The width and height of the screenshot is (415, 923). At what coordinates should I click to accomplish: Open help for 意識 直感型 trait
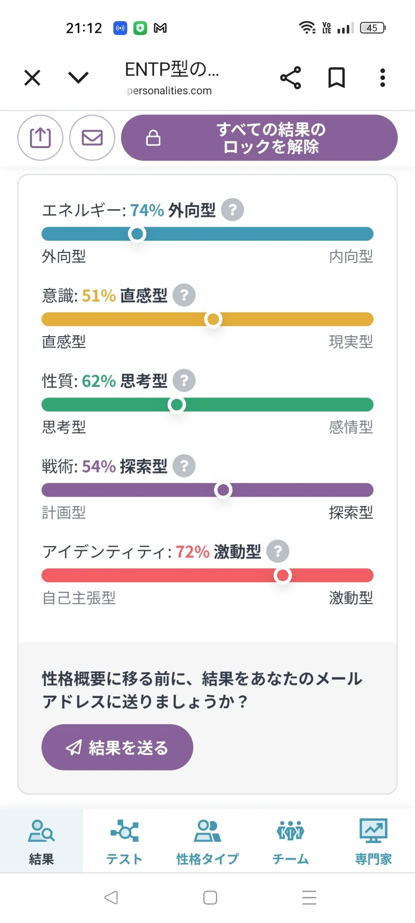point(184,295)
